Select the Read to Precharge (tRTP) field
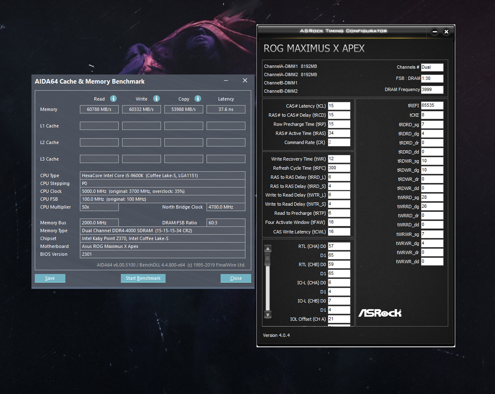495x394 pixels. tap(339, 214)
